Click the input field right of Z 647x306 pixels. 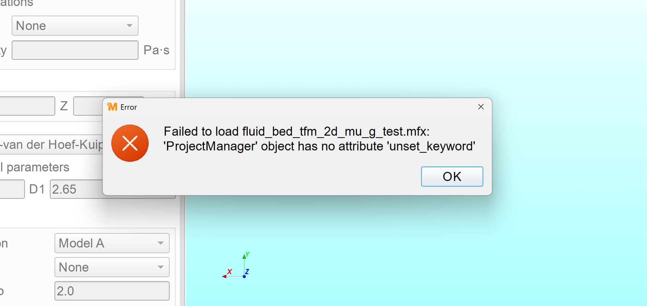(x=88, y=106)
